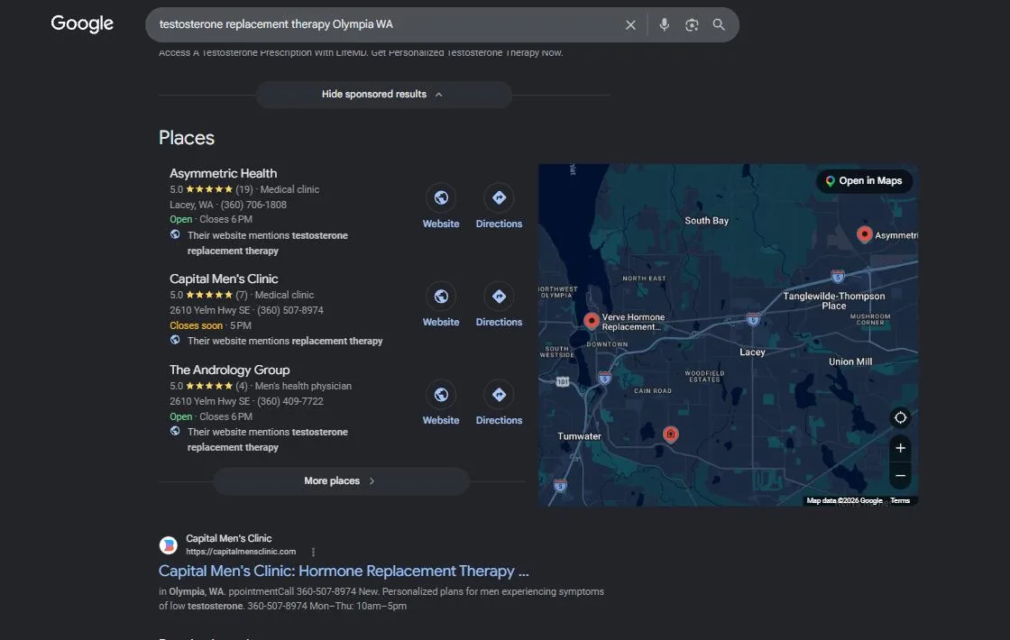
Task: Click capitalmensclinic.com URL text
Action: [241, 552]
